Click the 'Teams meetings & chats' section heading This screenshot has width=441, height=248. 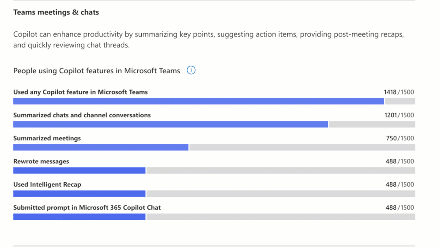coord(56,12)
